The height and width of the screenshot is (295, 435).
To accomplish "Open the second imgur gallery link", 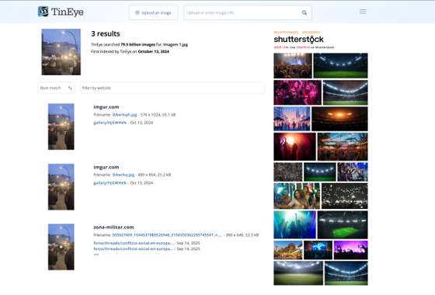I will (x=110, y=182).
